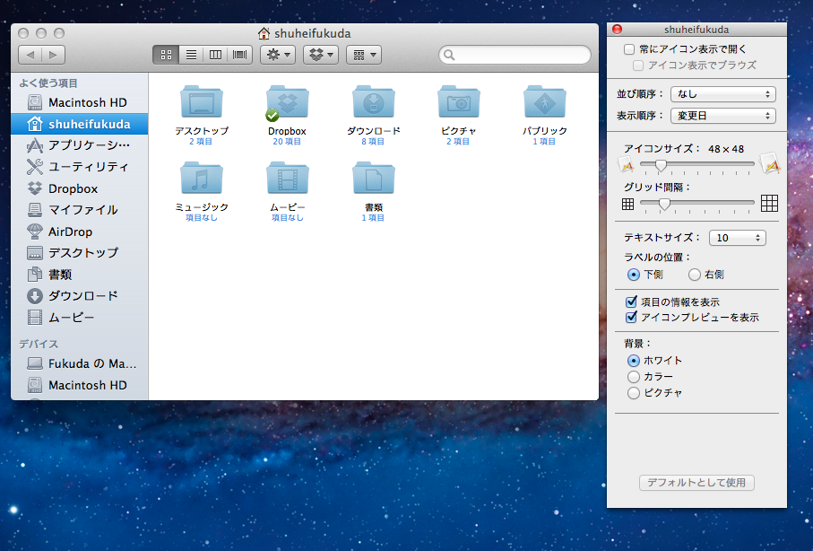Enable 常にアイコン表示で開く checkbox
The width and height of the screenshot is (813, 551).
[x=629, y=49]
